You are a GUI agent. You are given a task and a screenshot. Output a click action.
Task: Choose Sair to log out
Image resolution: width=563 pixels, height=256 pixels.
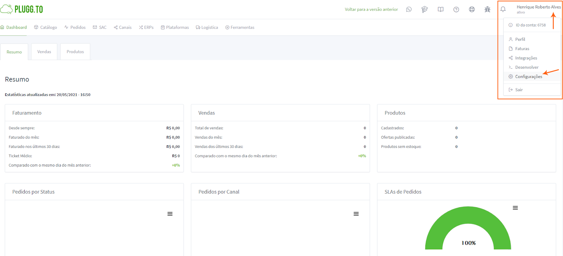519,90
